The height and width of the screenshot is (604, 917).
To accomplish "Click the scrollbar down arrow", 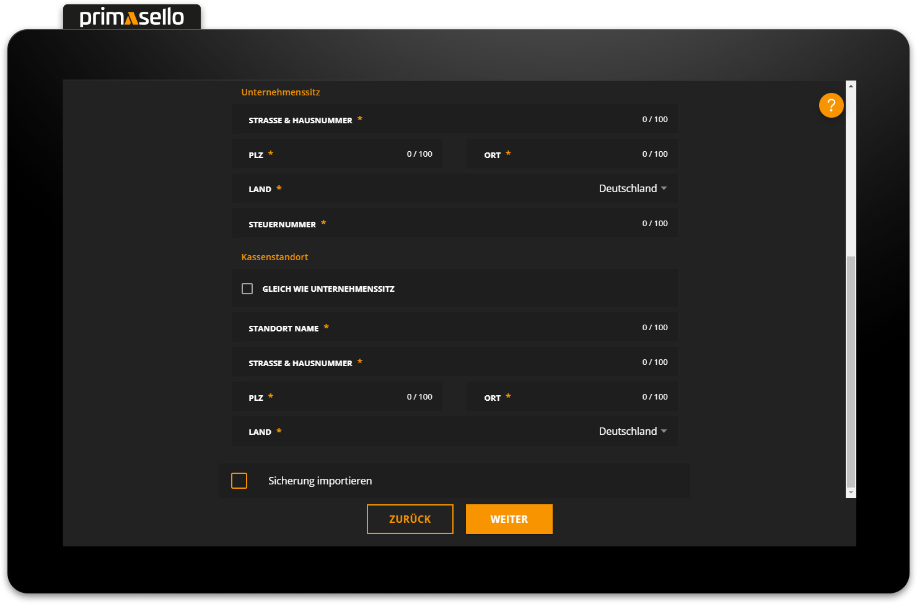I will (x=851, y=492).
